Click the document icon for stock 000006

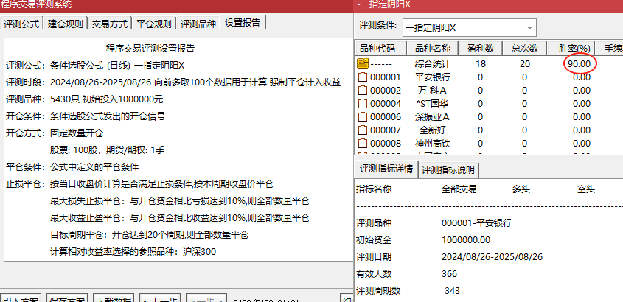(363, 116)
